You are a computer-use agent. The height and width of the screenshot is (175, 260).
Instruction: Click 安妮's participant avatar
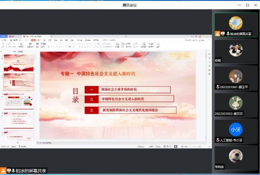(235, 50)
